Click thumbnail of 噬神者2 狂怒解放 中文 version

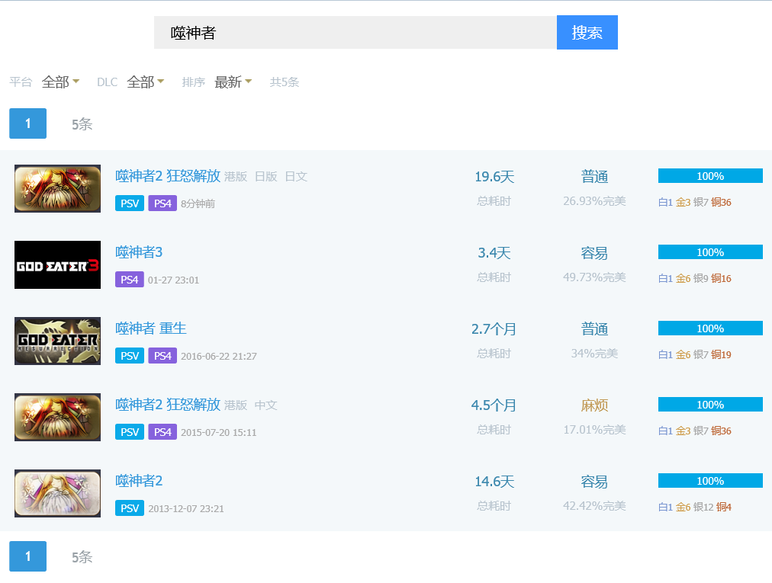pyautogui.click(x=58, y=417)
